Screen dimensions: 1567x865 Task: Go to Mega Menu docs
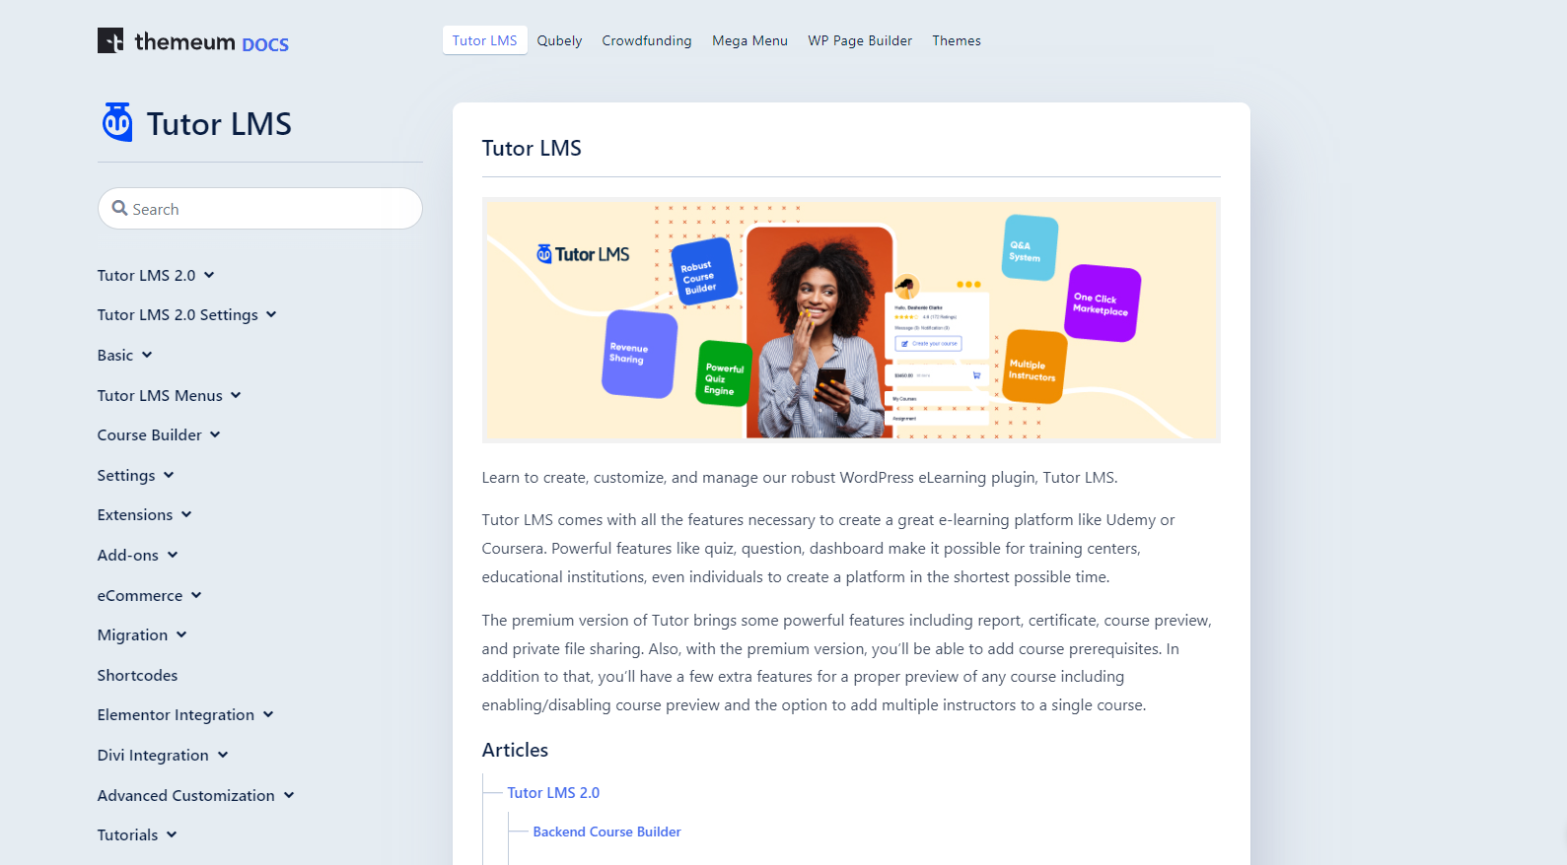coord(749,40)
